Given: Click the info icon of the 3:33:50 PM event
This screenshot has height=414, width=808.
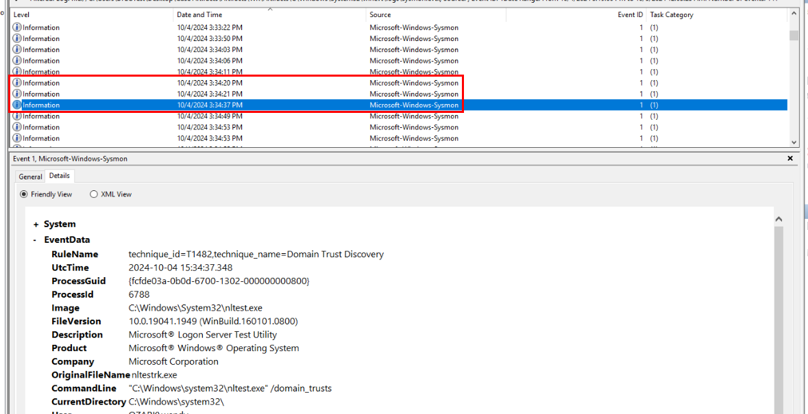Looking at the screenshot, I should [17, 38].
